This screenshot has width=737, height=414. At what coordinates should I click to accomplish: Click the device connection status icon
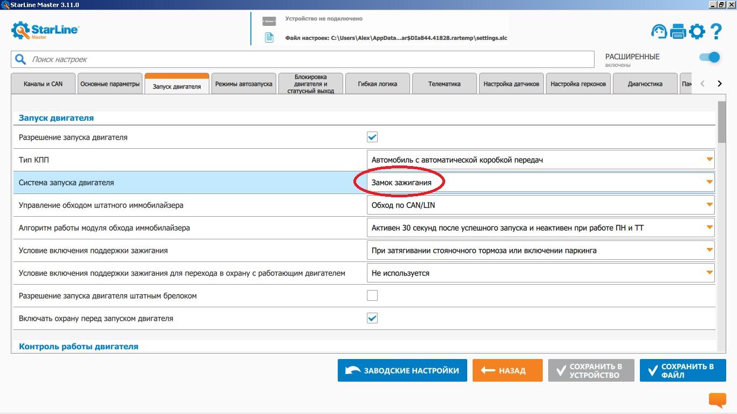pos(269,21)
